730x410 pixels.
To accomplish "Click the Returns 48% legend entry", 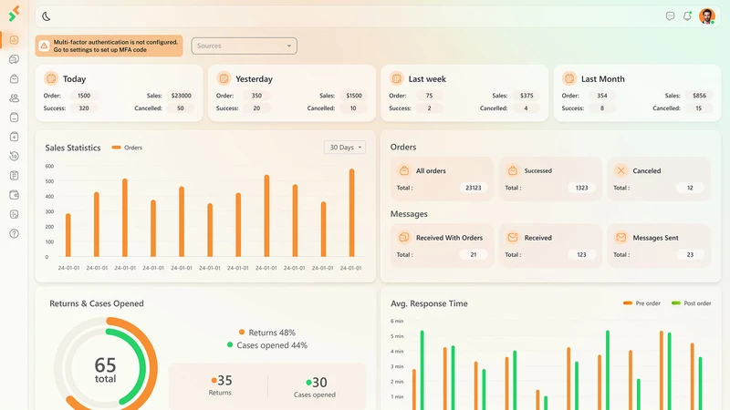I will pyautogui.click(x=267, y=333).
